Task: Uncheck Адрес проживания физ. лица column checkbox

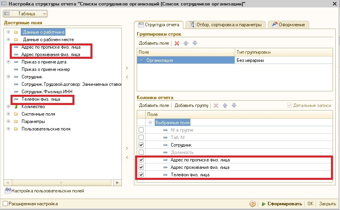Action: pos(141,167)
